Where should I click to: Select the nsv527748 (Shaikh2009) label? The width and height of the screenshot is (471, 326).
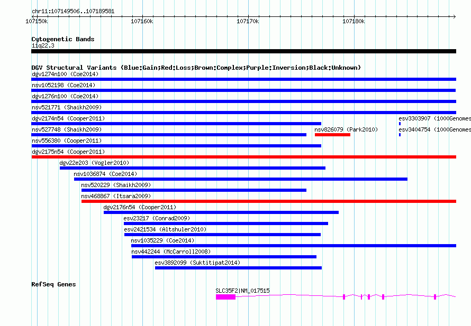tap(67, 129)
